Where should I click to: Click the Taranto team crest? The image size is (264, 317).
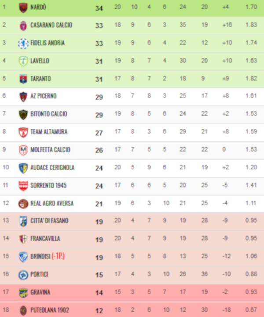tap(23, 79)
